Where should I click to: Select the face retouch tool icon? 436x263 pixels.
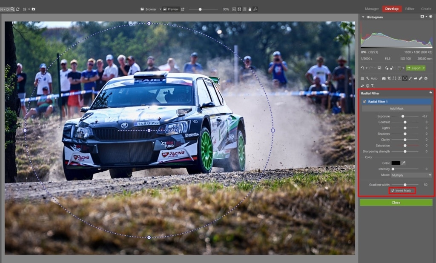(367, 86)
